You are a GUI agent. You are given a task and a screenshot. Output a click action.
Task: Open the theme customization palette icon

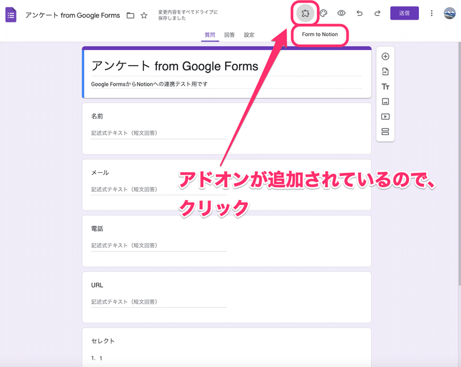(x=323, y=13)
